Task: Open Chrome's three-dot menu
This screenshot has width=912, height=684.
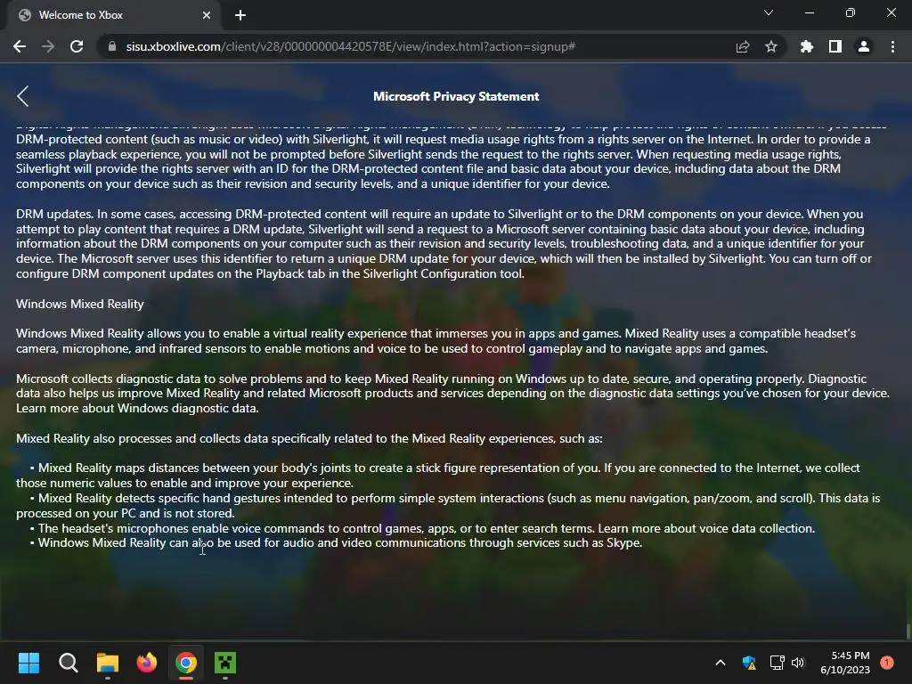Action: coord(892,46)
